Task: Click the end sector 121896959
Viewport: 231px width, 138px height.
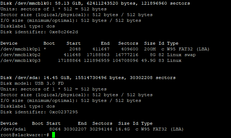Action: (97, 60)
